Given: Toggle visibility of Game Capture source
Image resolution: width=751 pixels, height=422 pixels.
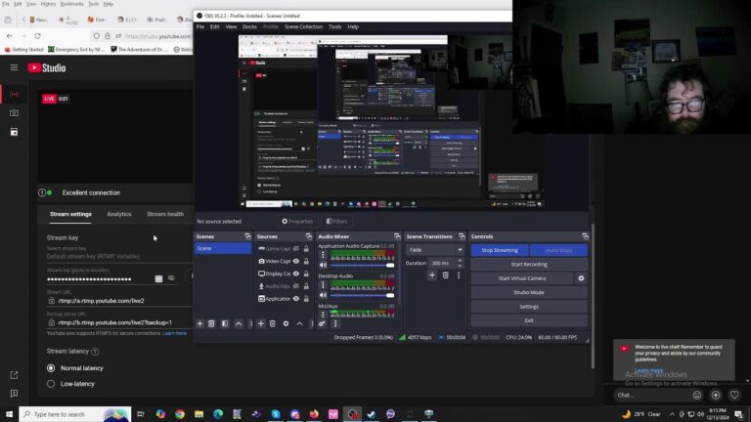Looking at the screenshot, I should click(296, 249).
